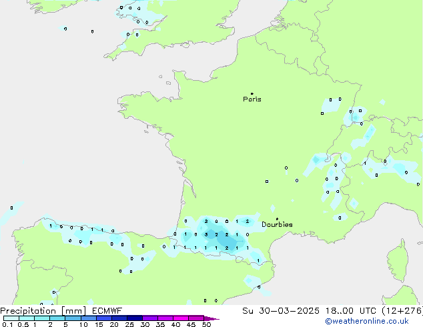Pick the purple 30–35 mm legend swatch
The width and height of the screenshot is (423, 327).
[x=150, y=318]
